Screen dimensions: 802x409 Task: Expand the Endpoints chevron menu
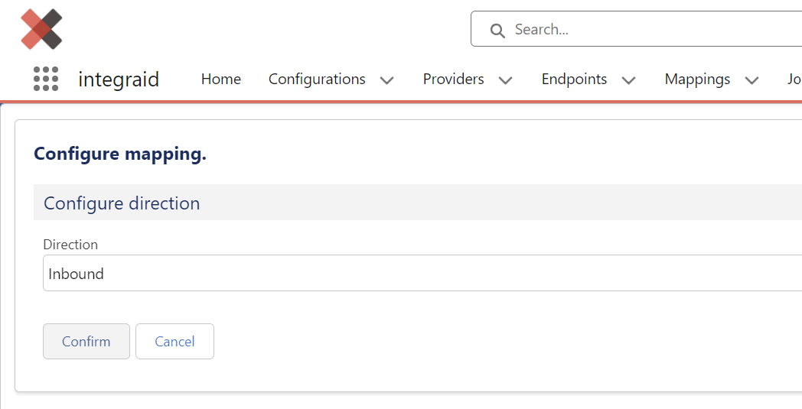click(628, 80)
